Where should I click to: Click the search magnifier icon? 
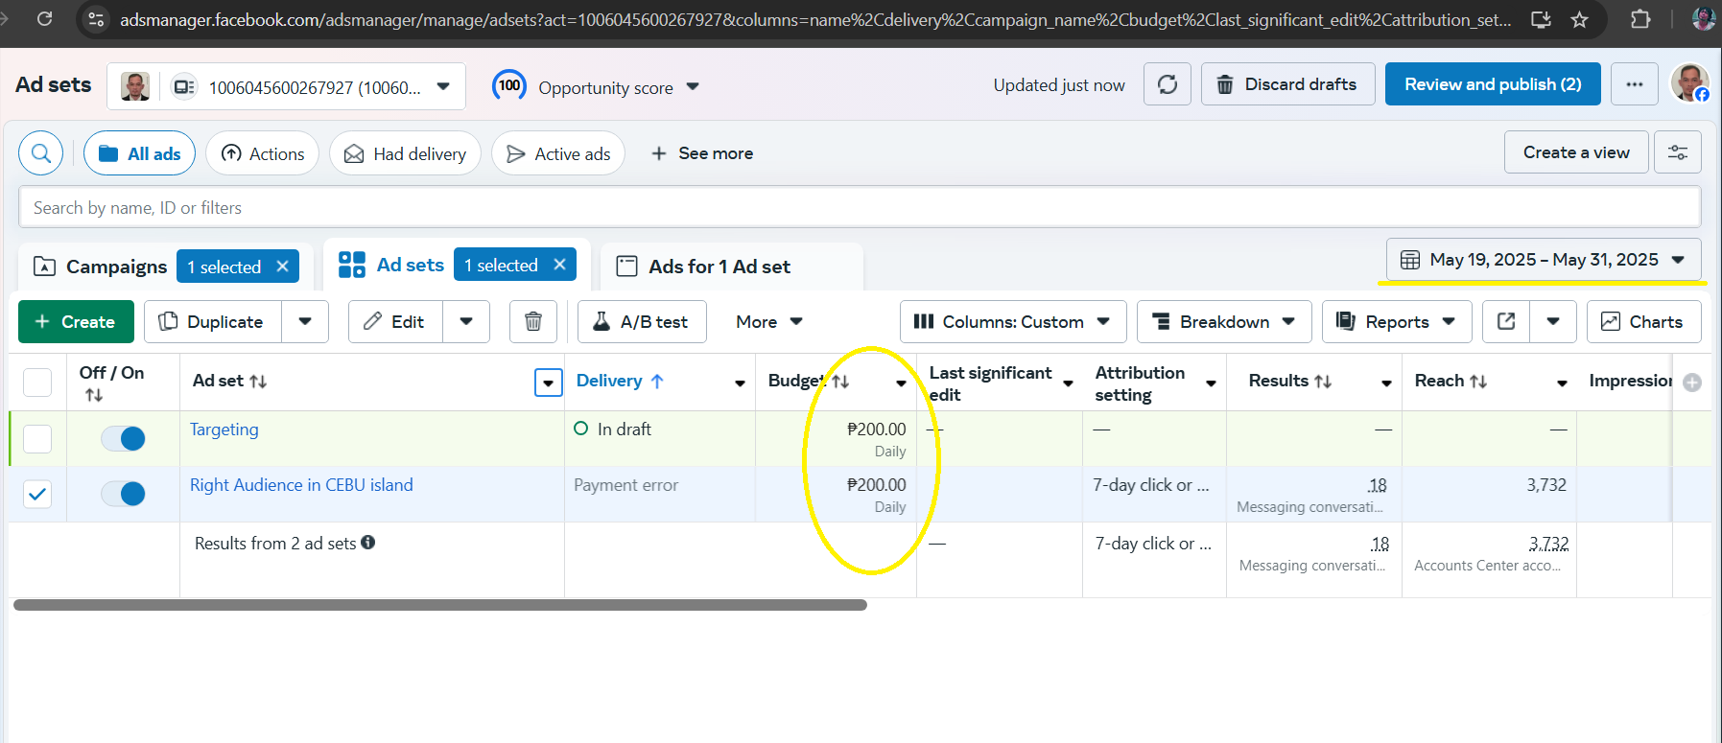tap(41, 153)
